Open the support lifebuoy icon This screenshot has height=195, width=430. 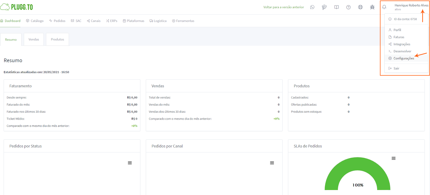coord(360,7)
